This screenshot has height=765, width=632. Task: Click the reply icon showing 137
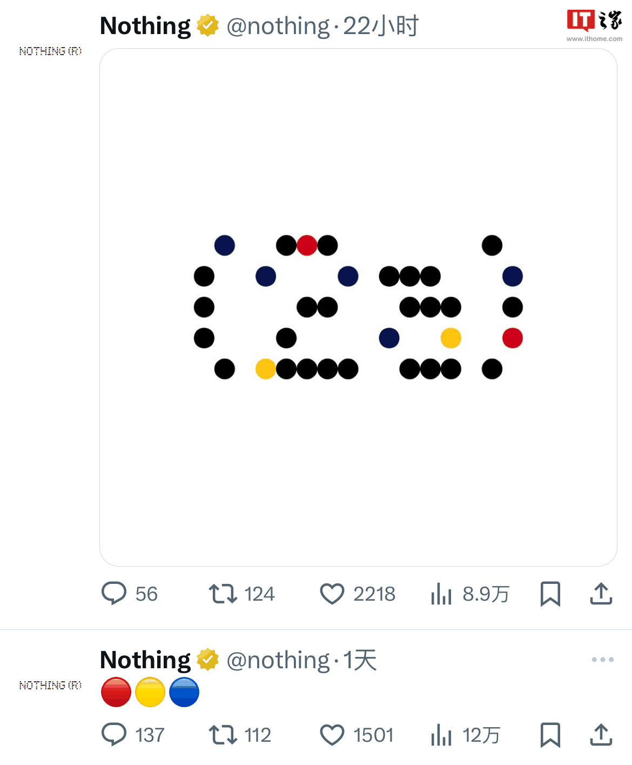coord(115,734)
